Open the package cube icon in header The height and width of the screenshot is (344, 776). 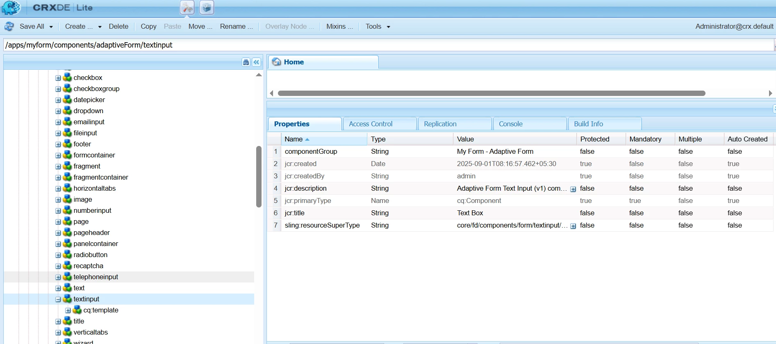tap(207, 7)
